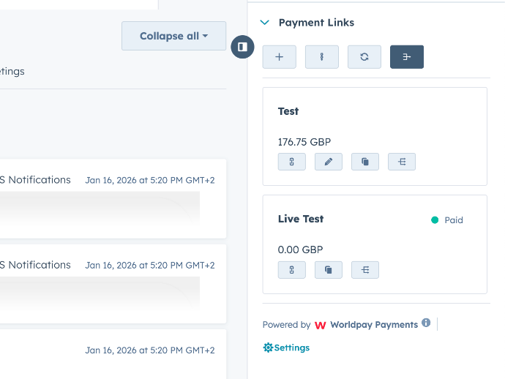Duplicate the Test payment link
The image size is (505, 379).
(365, 162)
